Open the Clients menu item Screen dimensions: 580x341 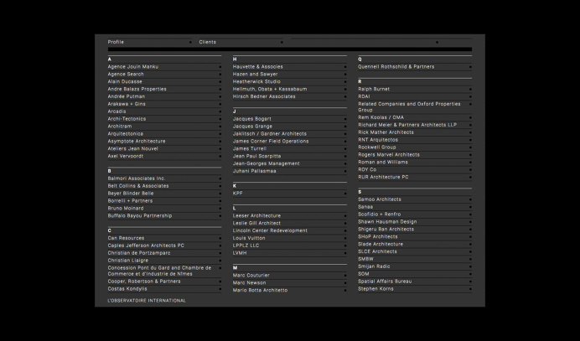[207, 42]
